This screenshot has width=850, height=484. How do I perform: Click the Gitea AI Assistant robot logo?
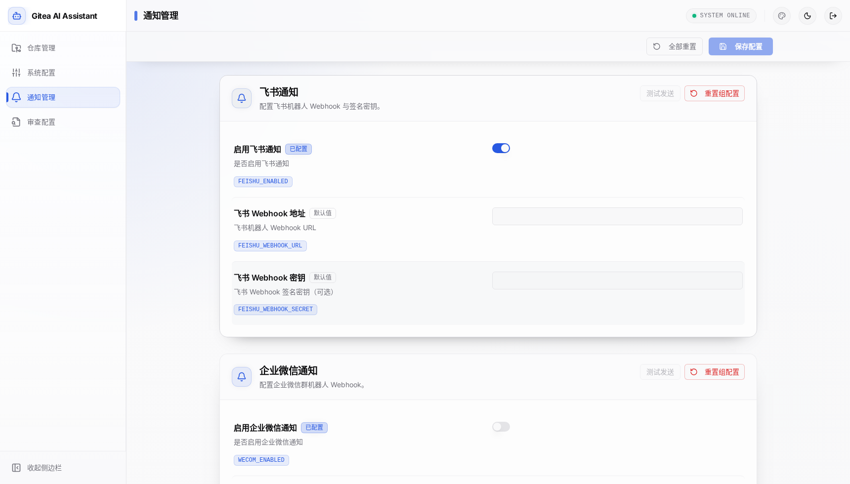point(17,16)
